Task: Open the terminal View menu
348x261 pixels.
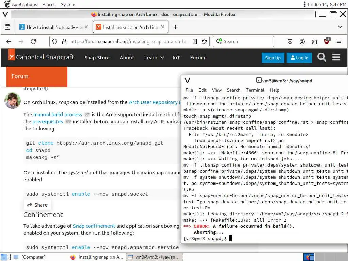Action: [x=216, y=90]
